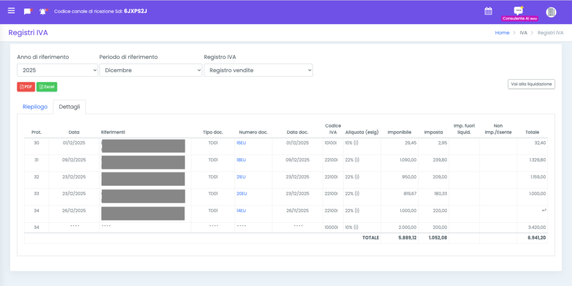The width and height of the screenshot is (572, 286).
Task: Expand the Registro IVA dropdown
Action: [258, 70]
